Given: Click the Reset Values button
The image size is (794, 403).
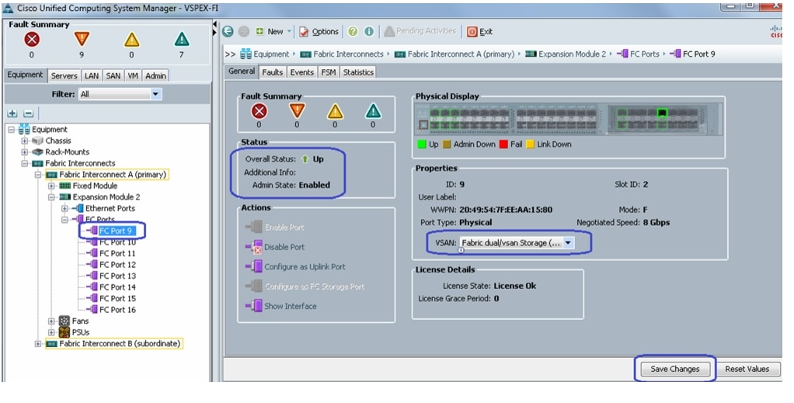Looking at the screenshot, I should click(x=747, y=369).
